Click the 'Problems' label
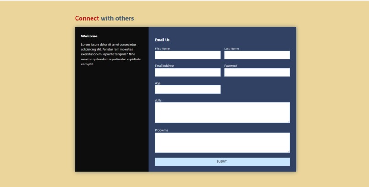369x187 pixels. (162, 130)
